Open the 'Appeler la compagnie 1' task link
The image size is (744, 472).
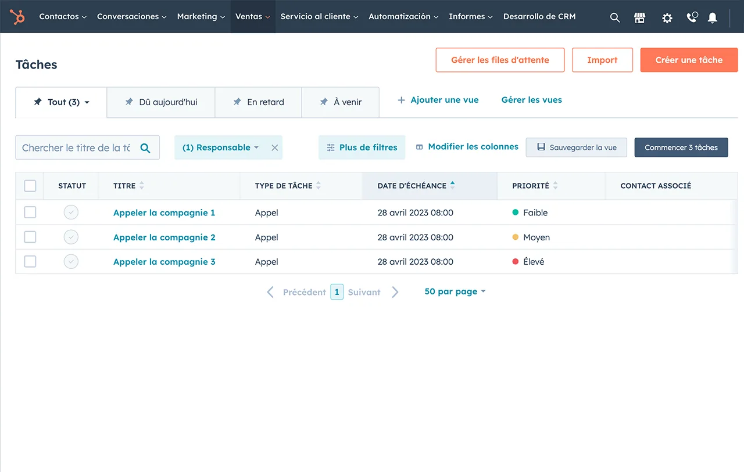[164, 212]
